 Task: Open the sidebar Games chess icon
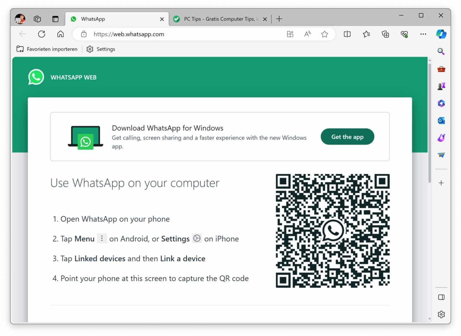point(441,86)
